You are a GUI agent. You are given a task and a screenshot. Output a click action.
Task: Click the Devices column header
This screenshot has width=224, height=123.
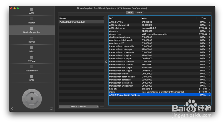[x=81, y=18]
